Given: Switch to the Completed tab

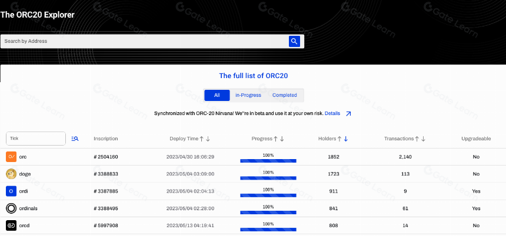Looking at the screenshot, I should (285, 95).
